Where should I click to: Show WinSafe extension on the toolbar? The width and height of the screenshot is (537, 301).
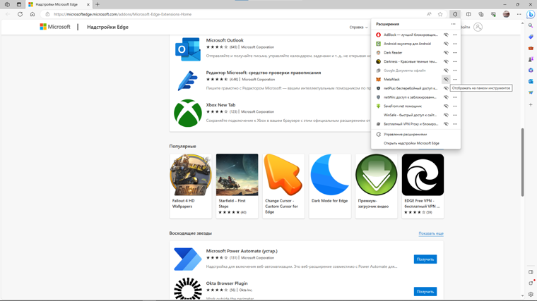(446, 115)
